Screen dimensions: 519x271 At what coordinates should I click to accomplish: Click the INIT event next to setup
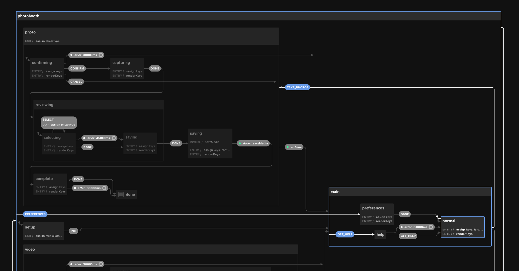74,231
